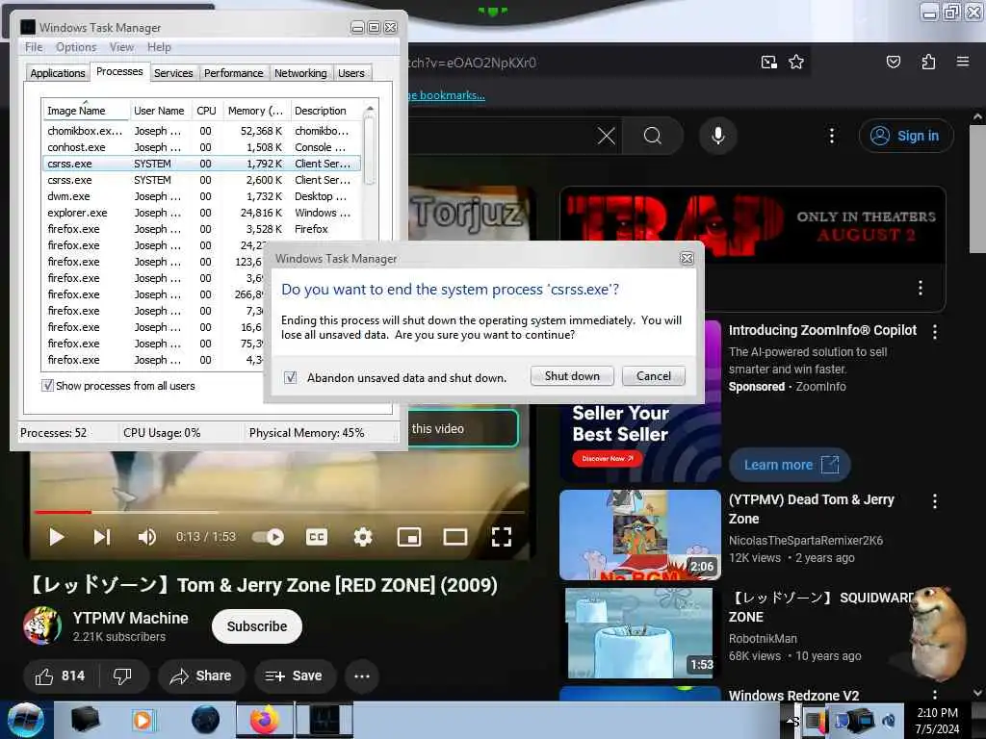Enable miniplayer mode icon

[409, 537]
